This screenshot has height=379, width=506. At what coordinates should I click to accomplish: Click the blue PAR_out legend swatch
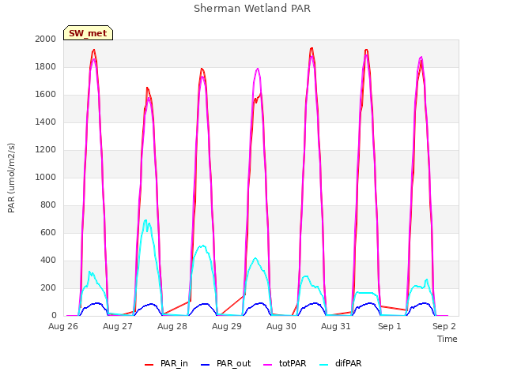205,365
